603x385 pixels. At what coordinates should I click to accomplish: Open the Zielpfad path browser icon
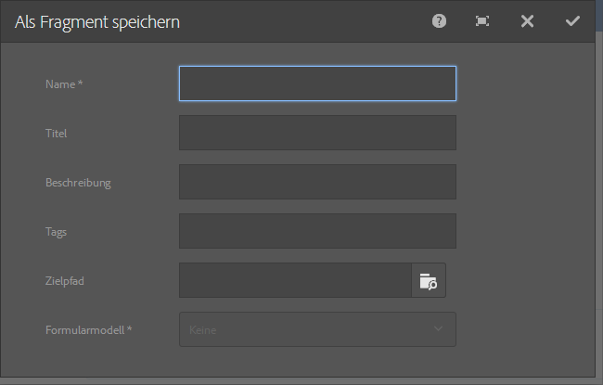coord(429,281)
